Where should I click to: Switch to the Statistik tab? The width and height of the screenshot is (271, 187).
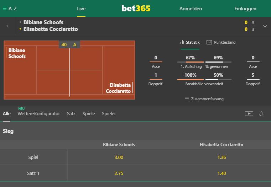click(x=190, y=42)
